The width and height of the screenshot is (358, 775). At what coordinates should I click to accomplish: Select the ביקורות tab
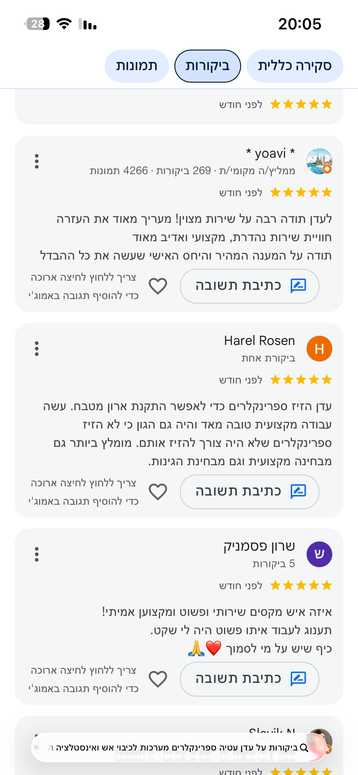[x=207, y=66]
